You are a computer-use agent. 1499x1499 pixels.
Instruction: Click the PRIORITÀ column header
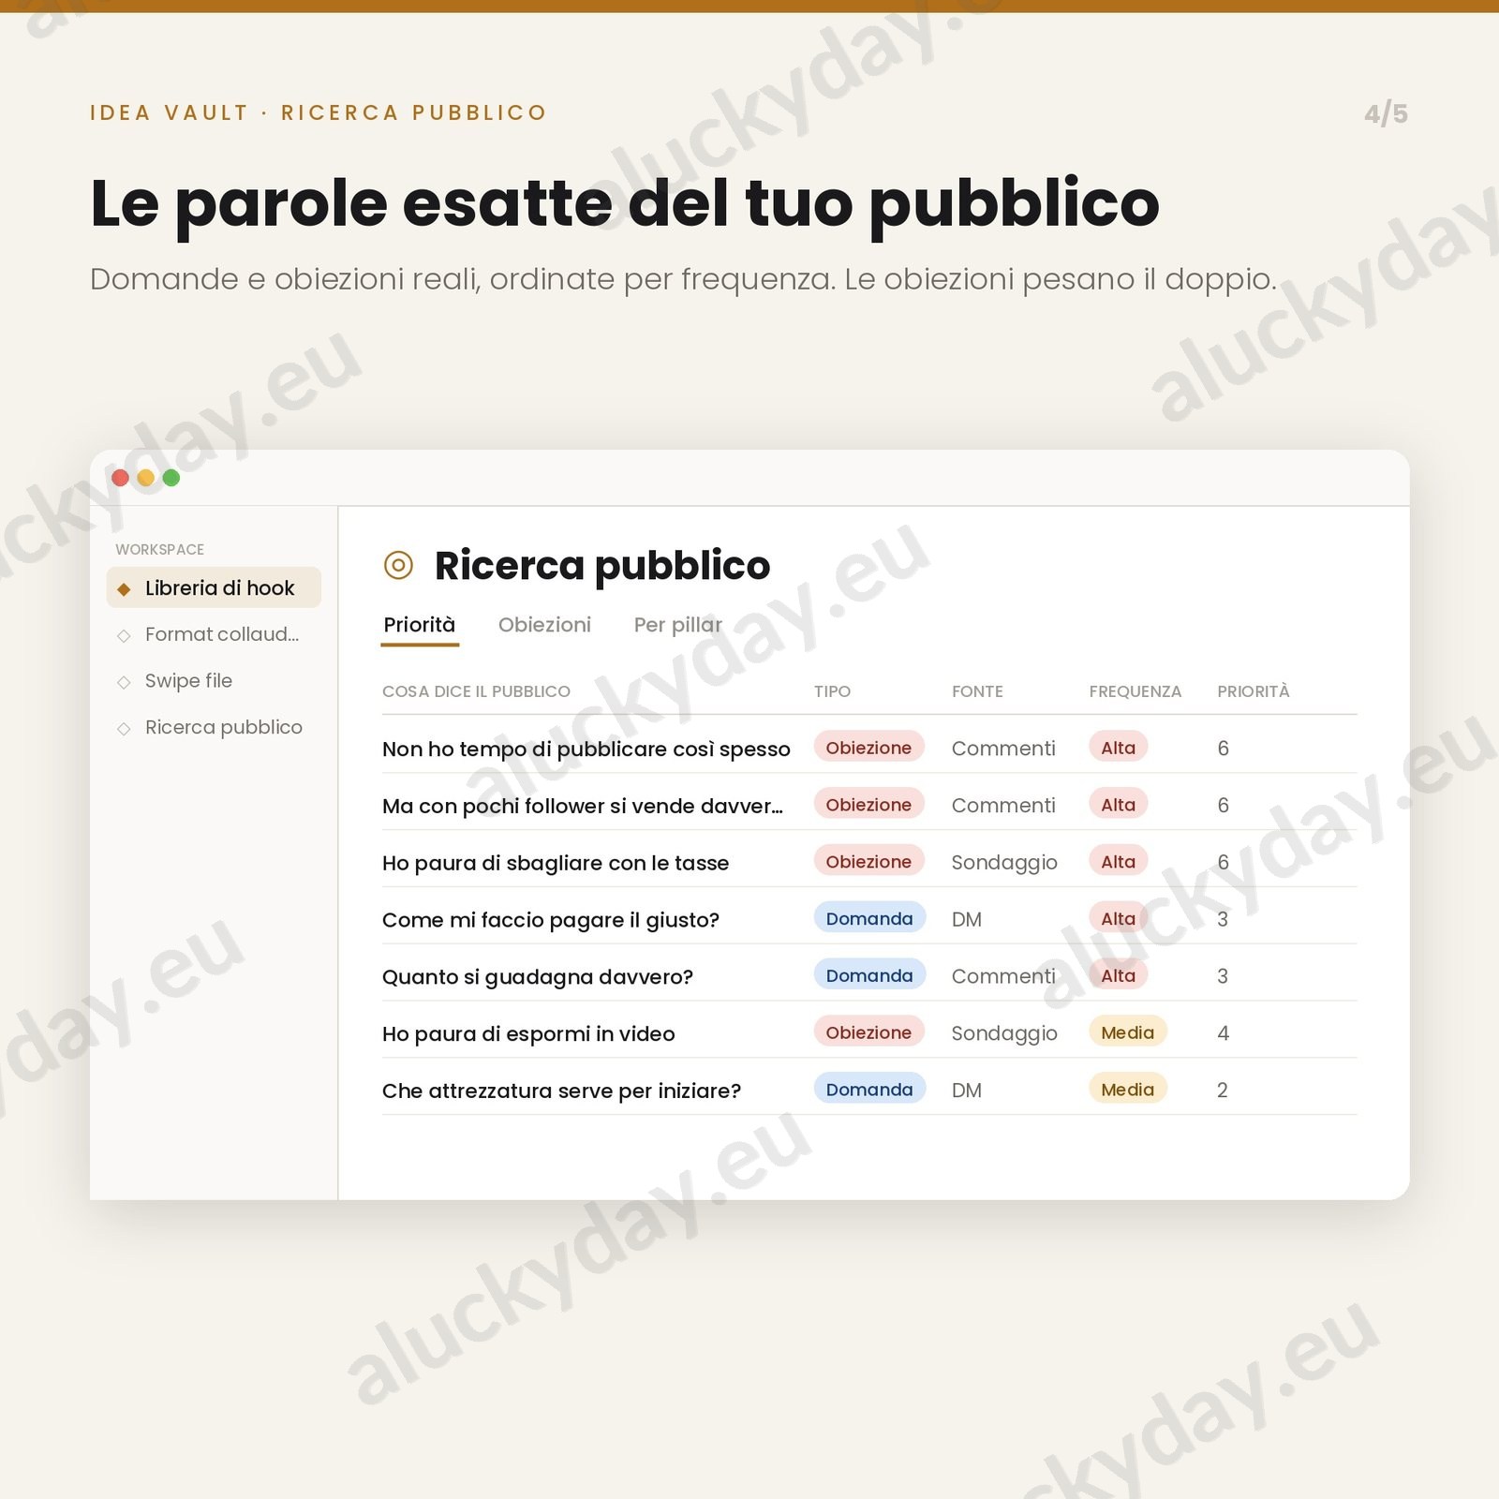(x=1254, y=691)
